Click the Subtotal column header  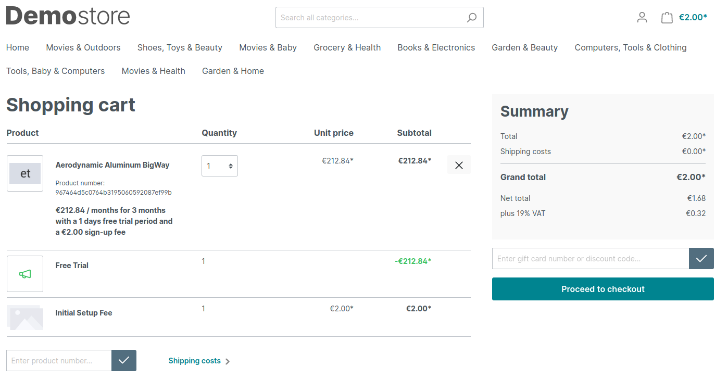coord(415,133)
